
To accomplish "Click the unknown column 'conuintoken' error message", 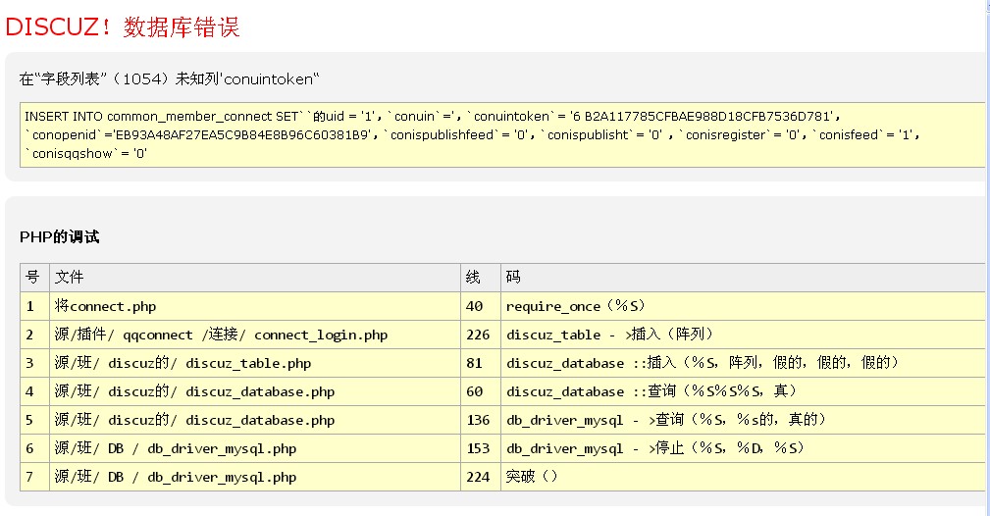I will [169, 78].
